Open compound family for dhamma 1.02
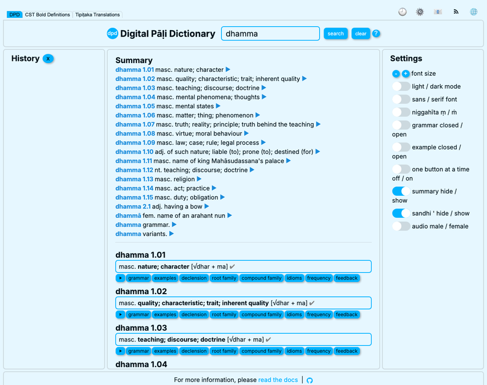The width and height of the screenshot is (487, 385). pos(261,314)
